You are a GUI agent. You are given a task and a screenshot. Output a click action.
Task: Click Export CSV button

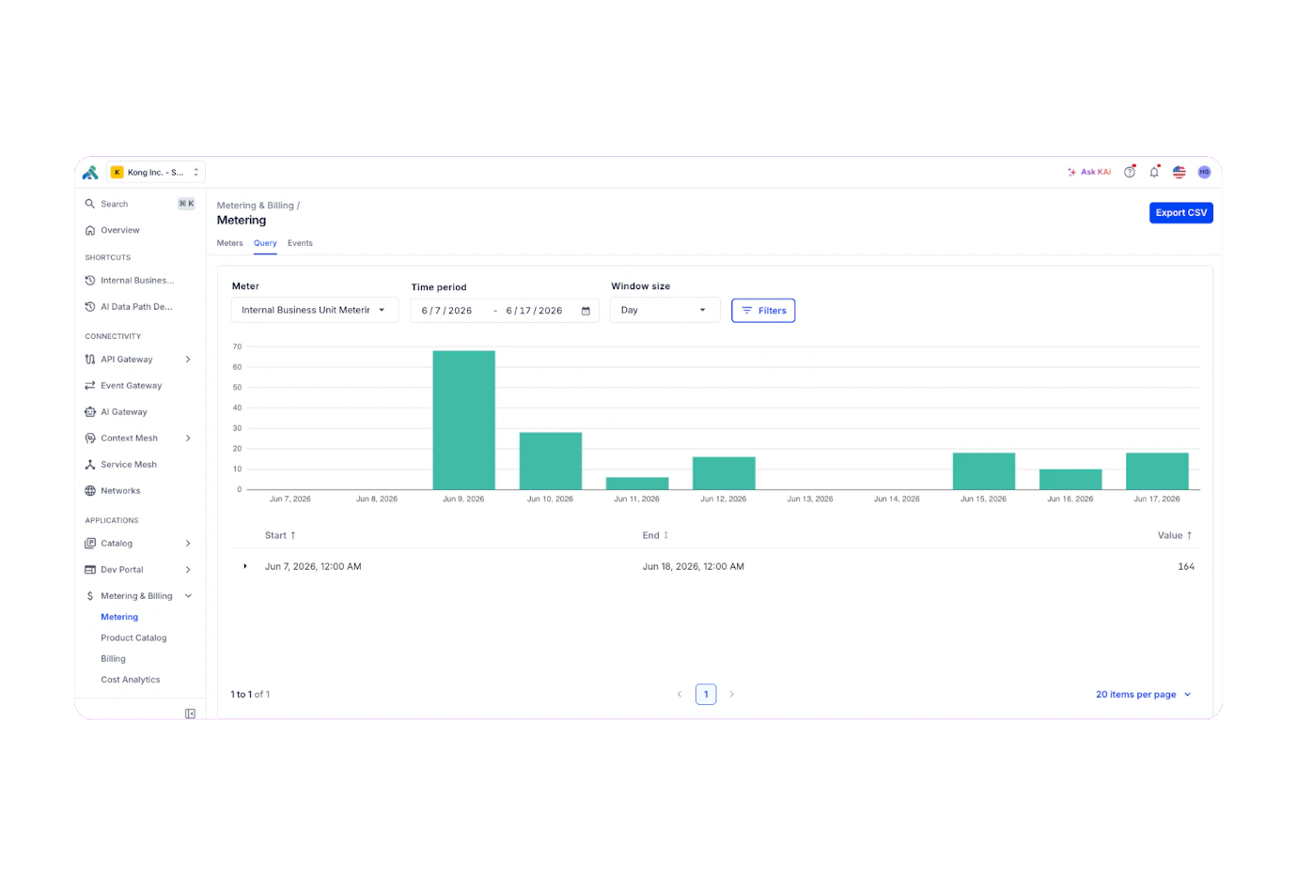pyautogui.click(x=1181, y=213)
